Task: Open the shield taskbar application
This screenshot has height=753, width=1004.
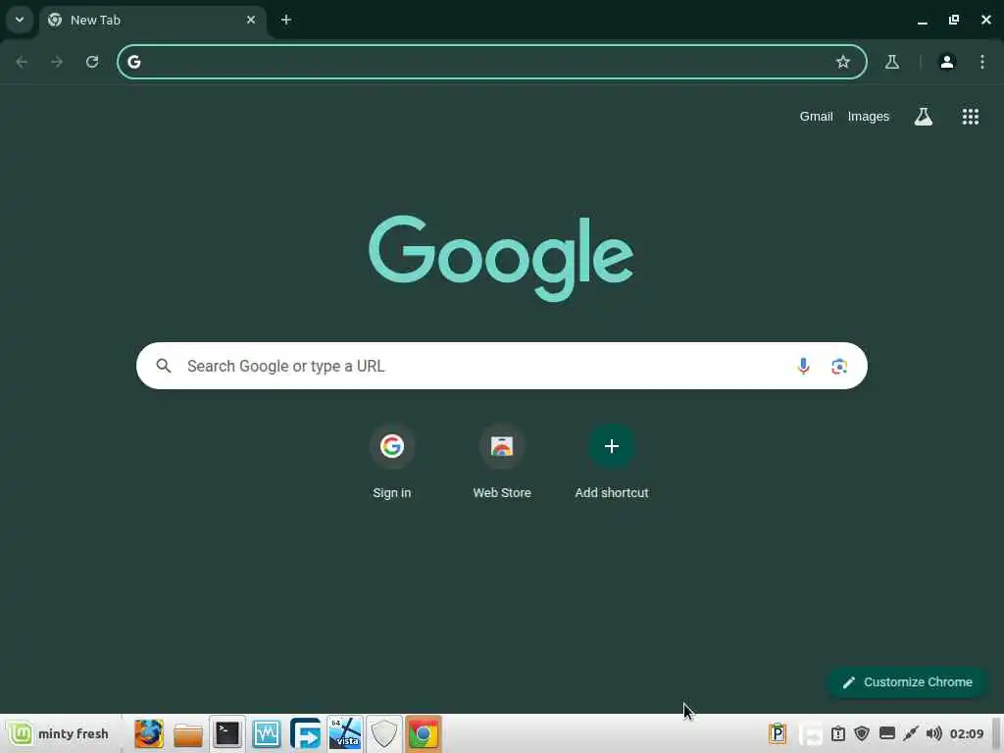Action: (384, 733)
